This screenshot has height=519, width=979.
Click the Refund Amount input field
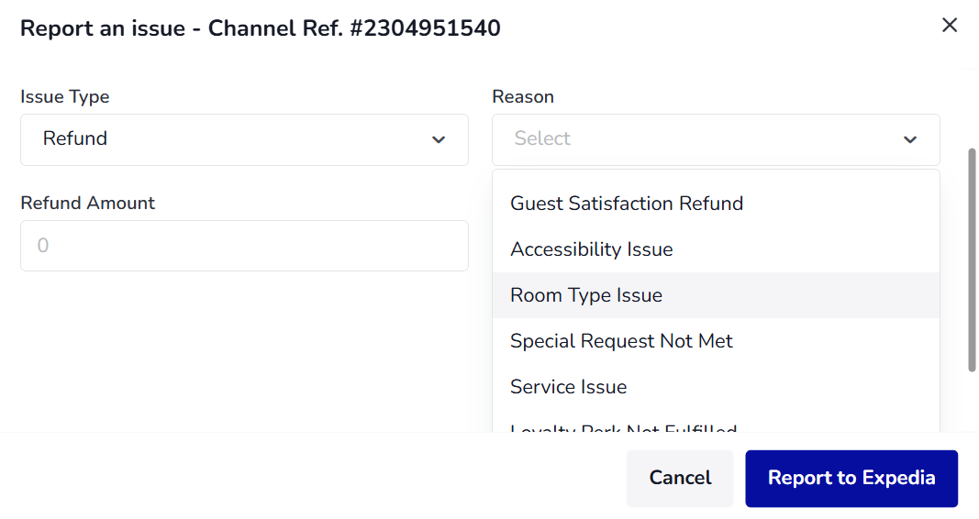(x=244, y=246)
